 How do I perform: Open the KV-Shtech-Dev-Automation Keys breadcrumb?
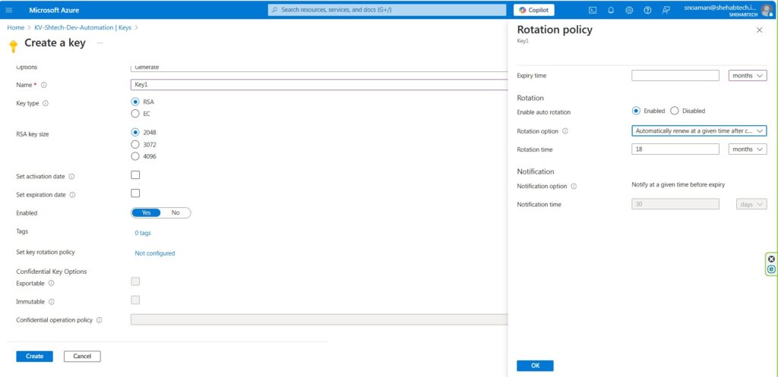tap(83, 28)
